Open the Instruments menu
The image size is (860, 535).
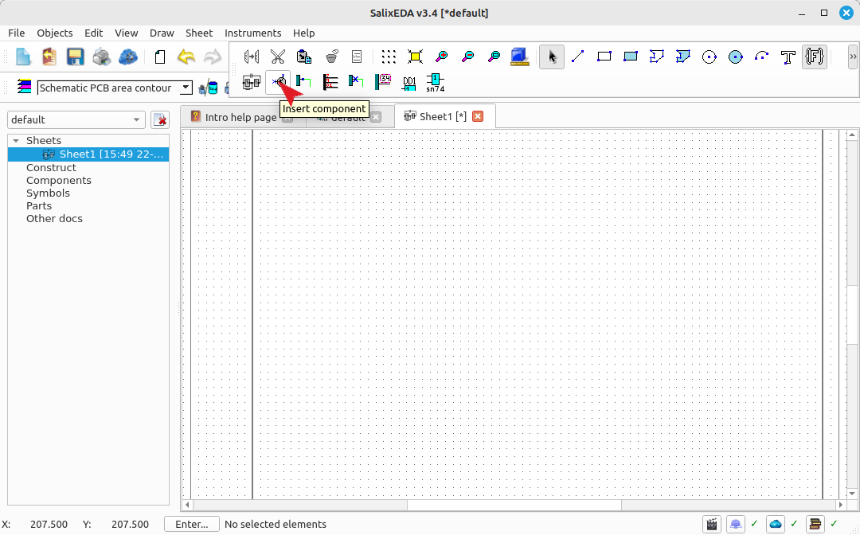tap(253, 33)
